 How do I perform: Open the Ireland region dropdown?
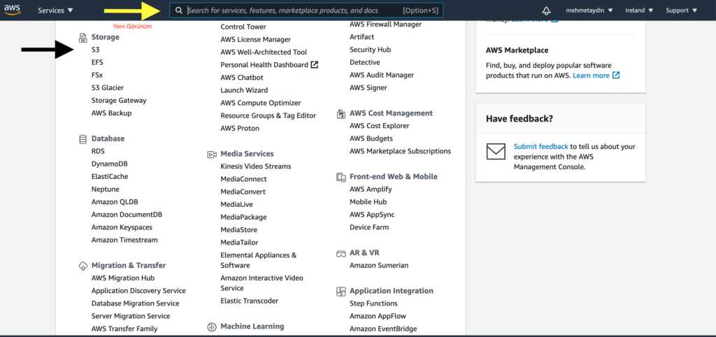[x=639, y=10]
